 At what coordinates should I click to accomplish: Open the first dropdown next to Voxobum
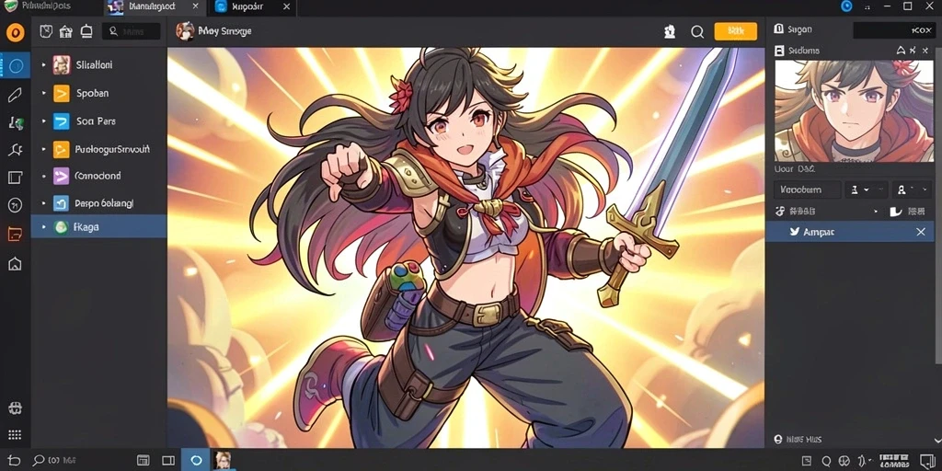(860, 190)
